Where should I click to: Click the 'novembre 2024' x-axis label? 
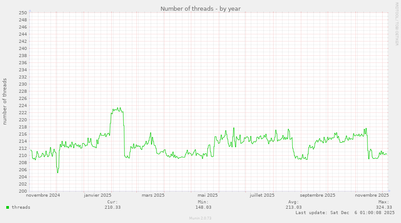43,195
